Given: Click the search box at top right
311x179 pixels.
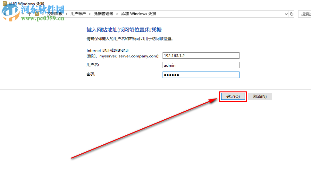Looking at the screenshot, I should tap(305, 14).
